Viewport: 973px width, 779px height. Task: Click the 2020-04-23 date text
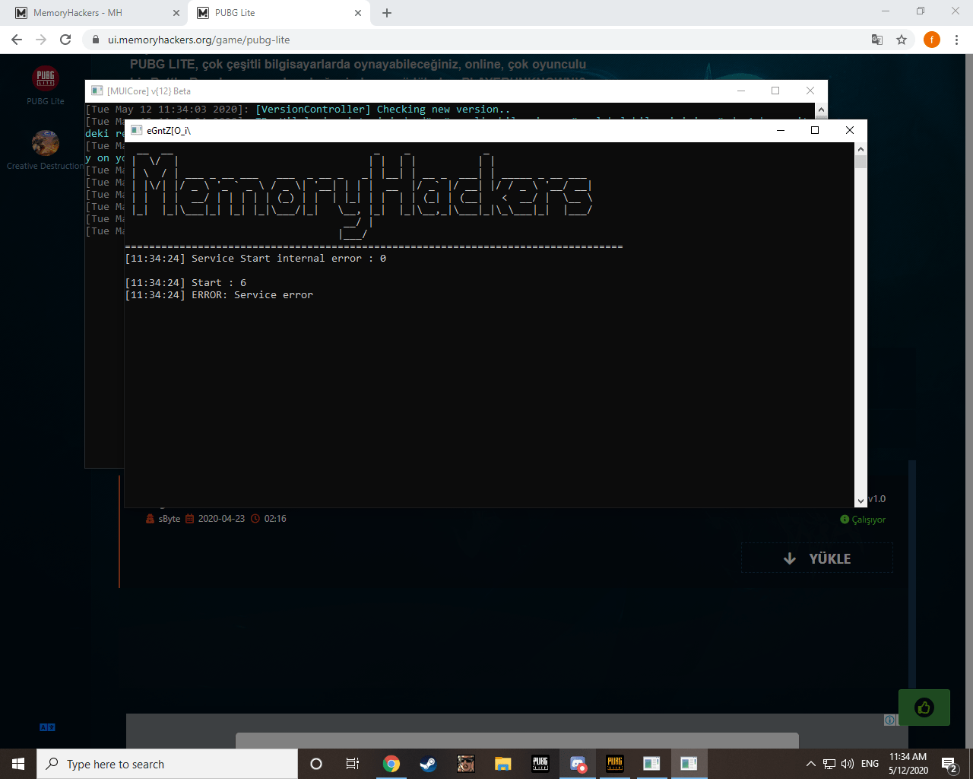tap(221, 519)
